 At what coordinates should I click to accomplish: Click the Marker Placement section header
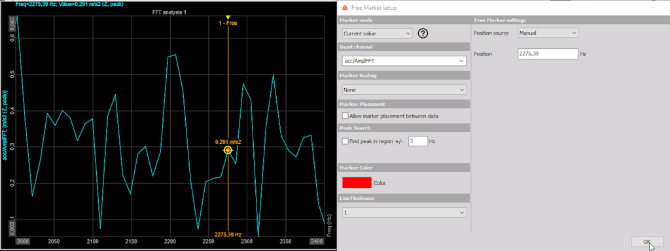click(404, 104)
